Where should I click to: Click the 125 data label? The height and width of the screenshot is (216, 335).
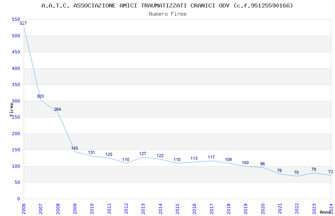pos(109,154)
